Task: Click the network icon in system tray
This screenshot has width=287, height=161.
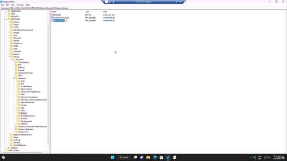Action: (x=265, y=157)
